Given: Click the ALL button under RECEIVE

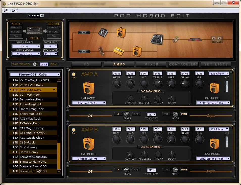Looking at the screenshot, I should tap(54, 36).
